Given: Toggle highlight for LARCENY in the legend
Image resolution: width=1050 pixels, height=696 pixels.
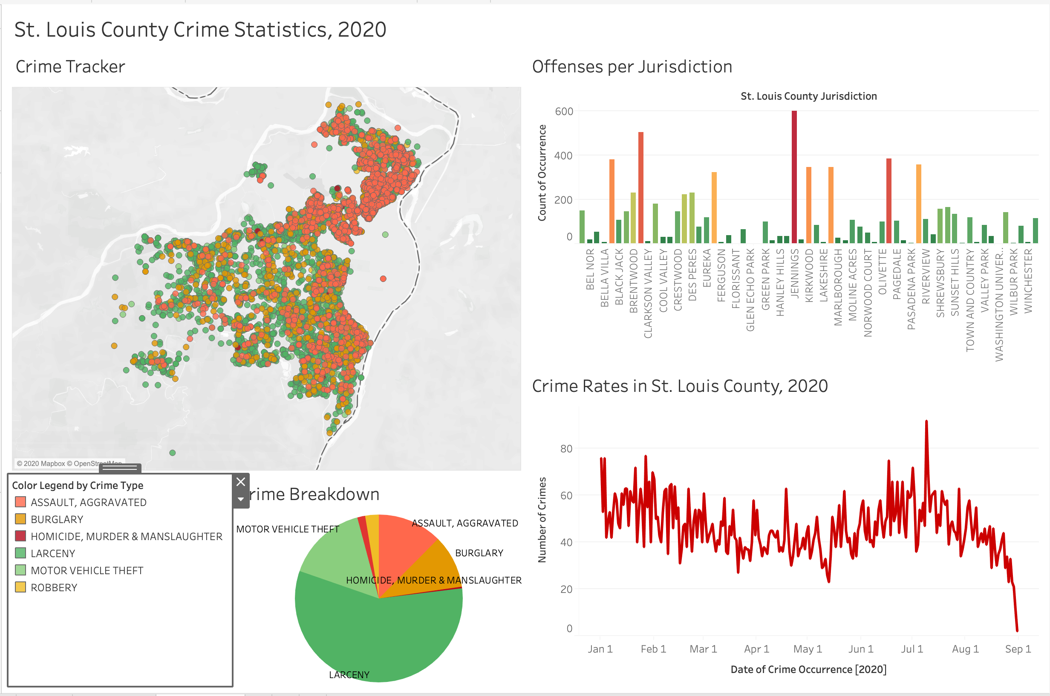Looking at the screenshot, I should (52, 553).
